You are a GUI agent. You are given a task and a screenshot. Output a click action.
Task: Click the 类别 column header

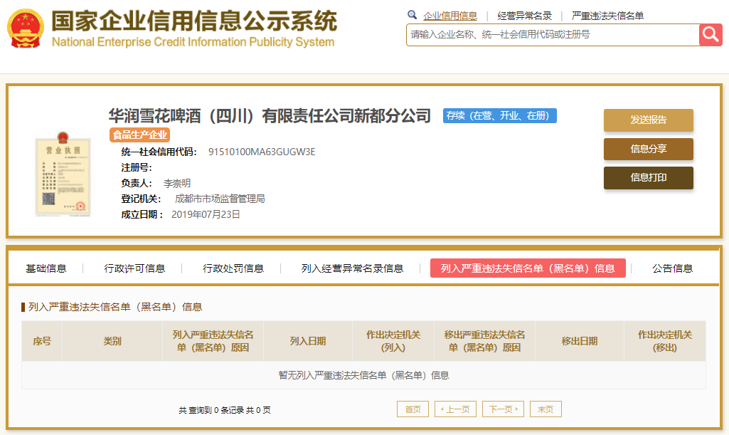[x=112, y=341]
